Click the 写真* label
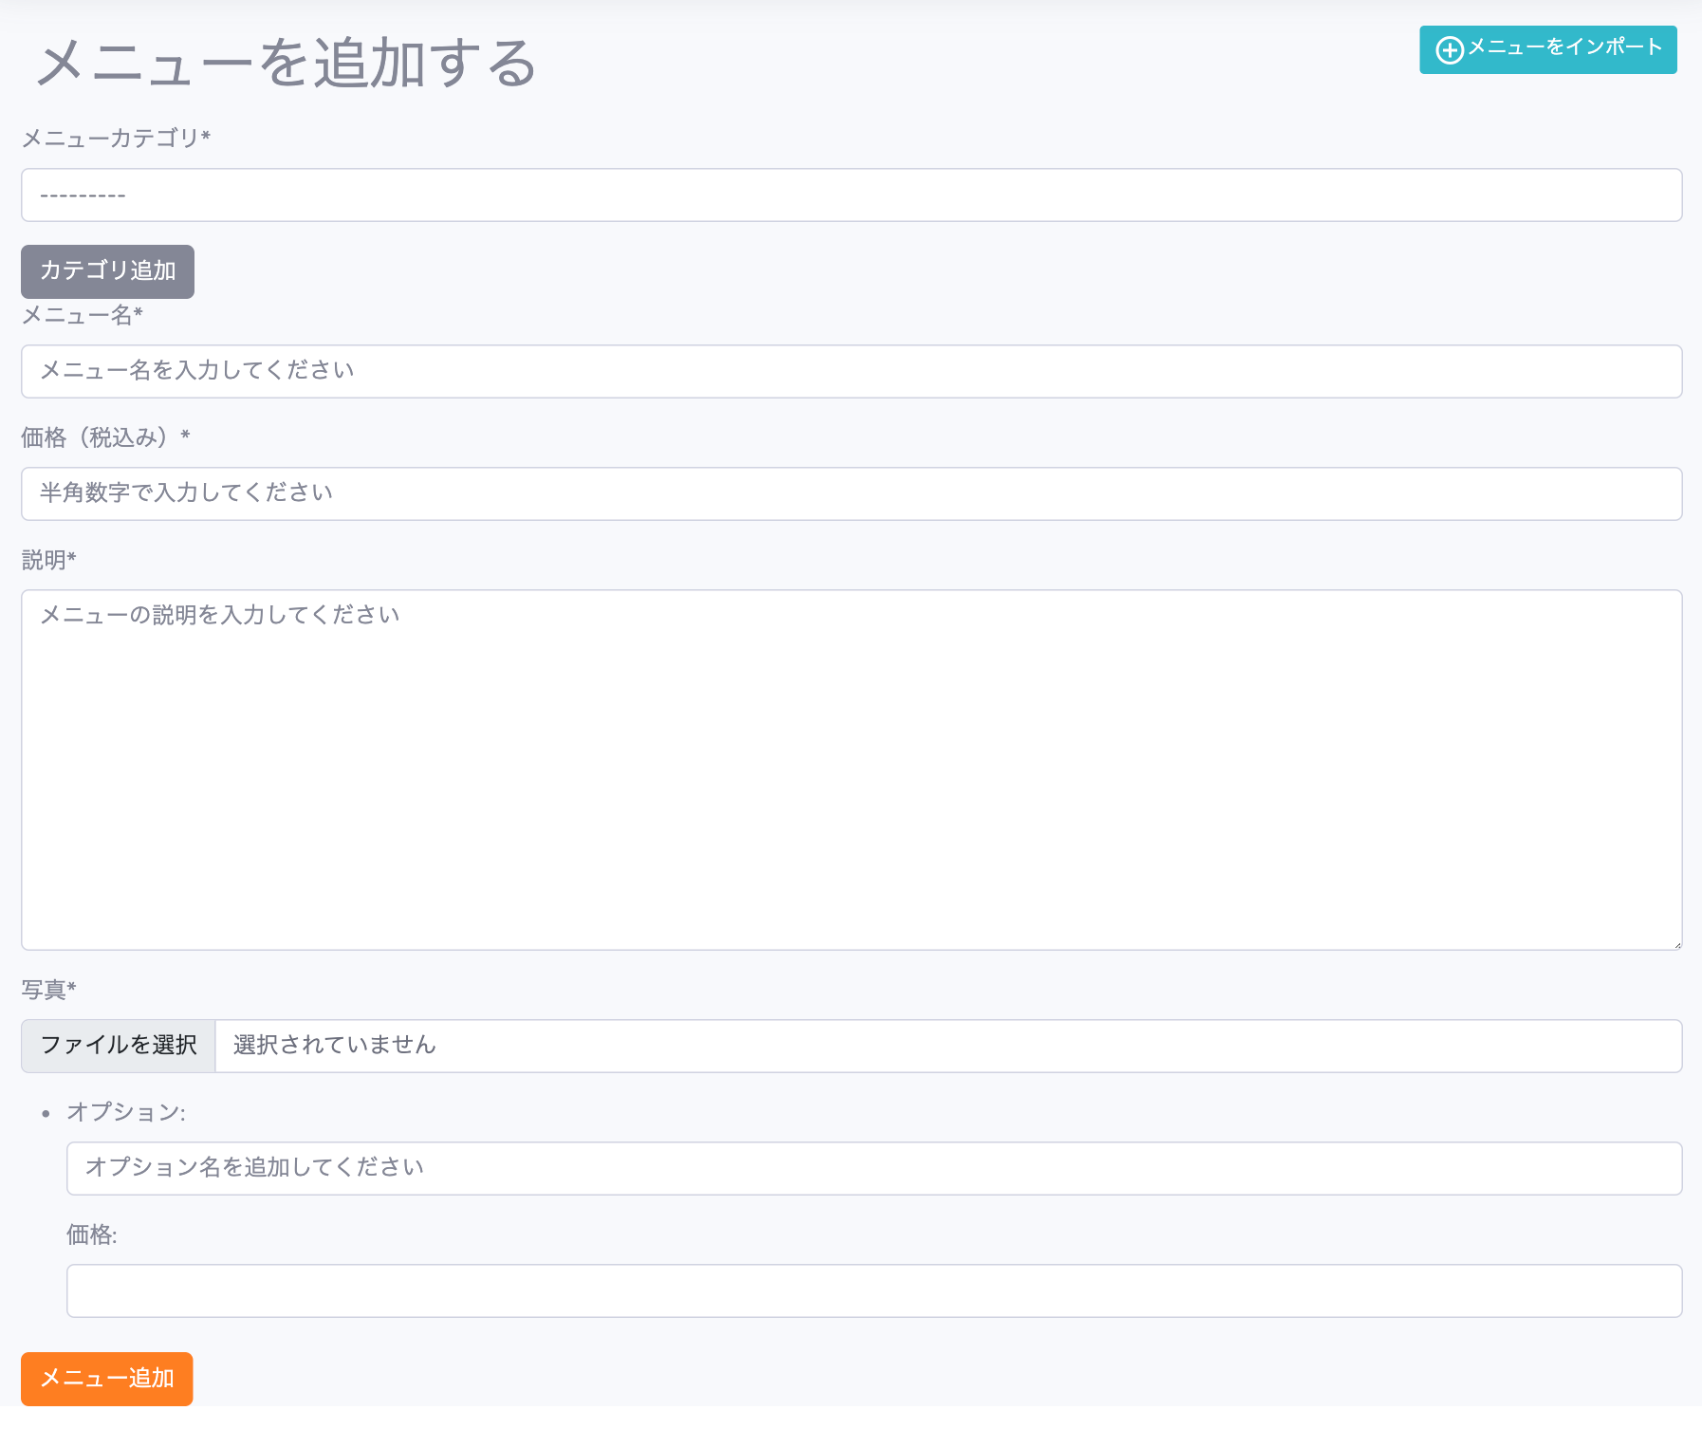Viewport: 1702px width, 1429px height. point(48,991)
